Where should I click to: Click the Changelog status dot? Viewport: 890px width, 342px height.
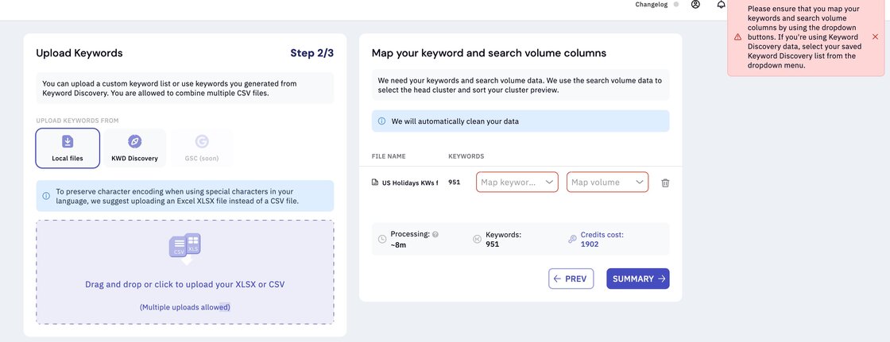tap(675, 5)
